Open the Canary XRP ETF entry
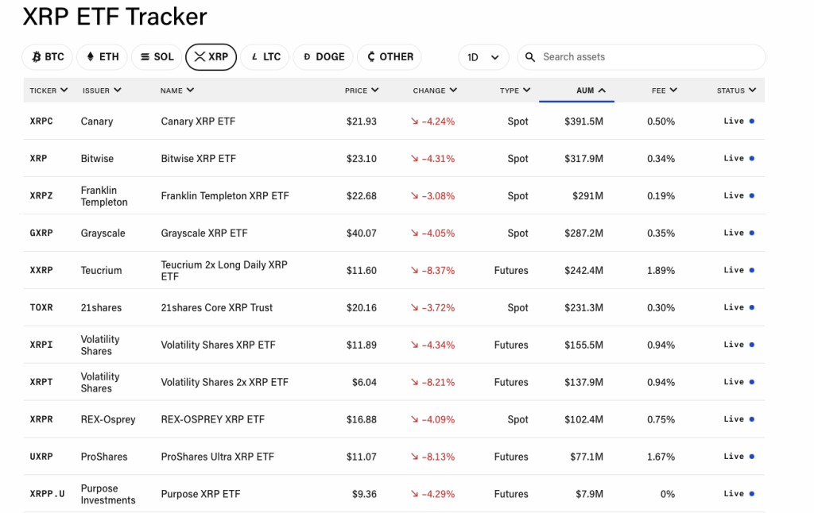The width and height of the screenshot is (814, 513). tap(198, 121)
